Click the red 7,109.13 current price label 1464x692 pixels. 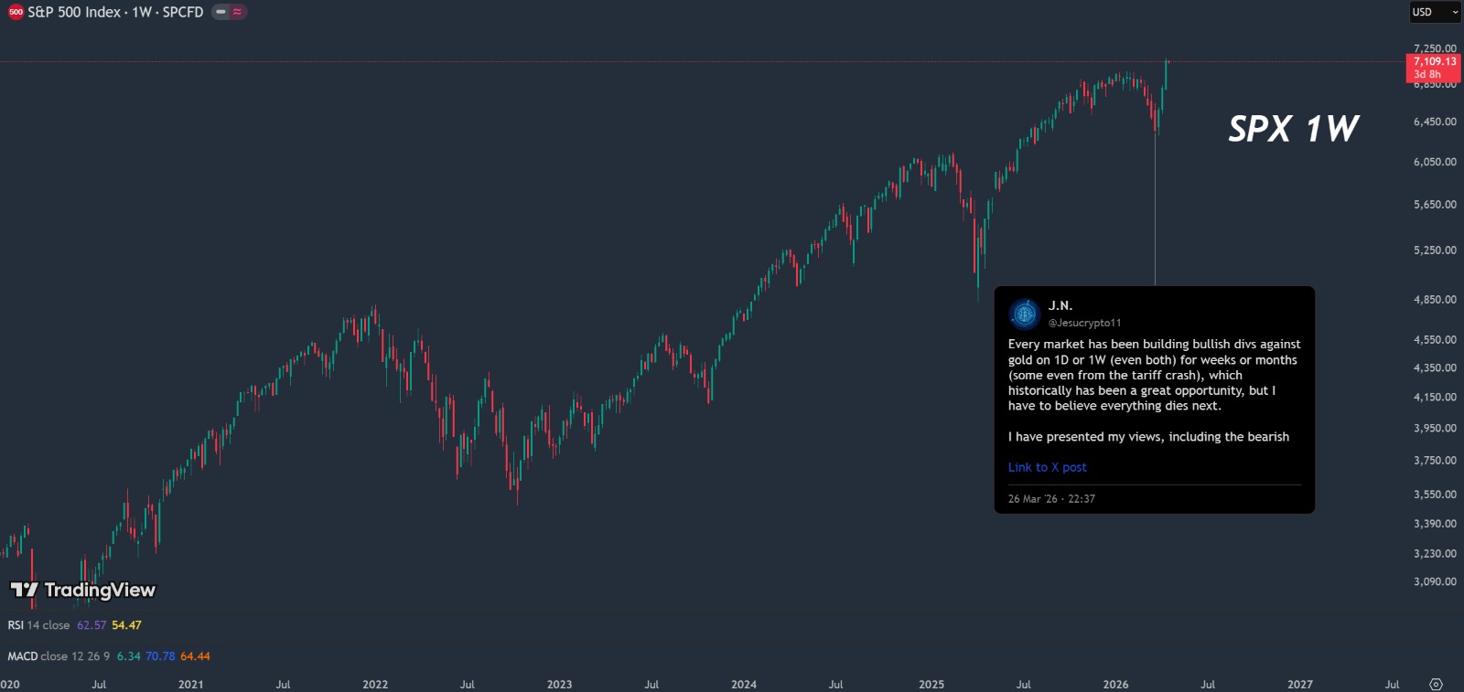[1434, 62]
